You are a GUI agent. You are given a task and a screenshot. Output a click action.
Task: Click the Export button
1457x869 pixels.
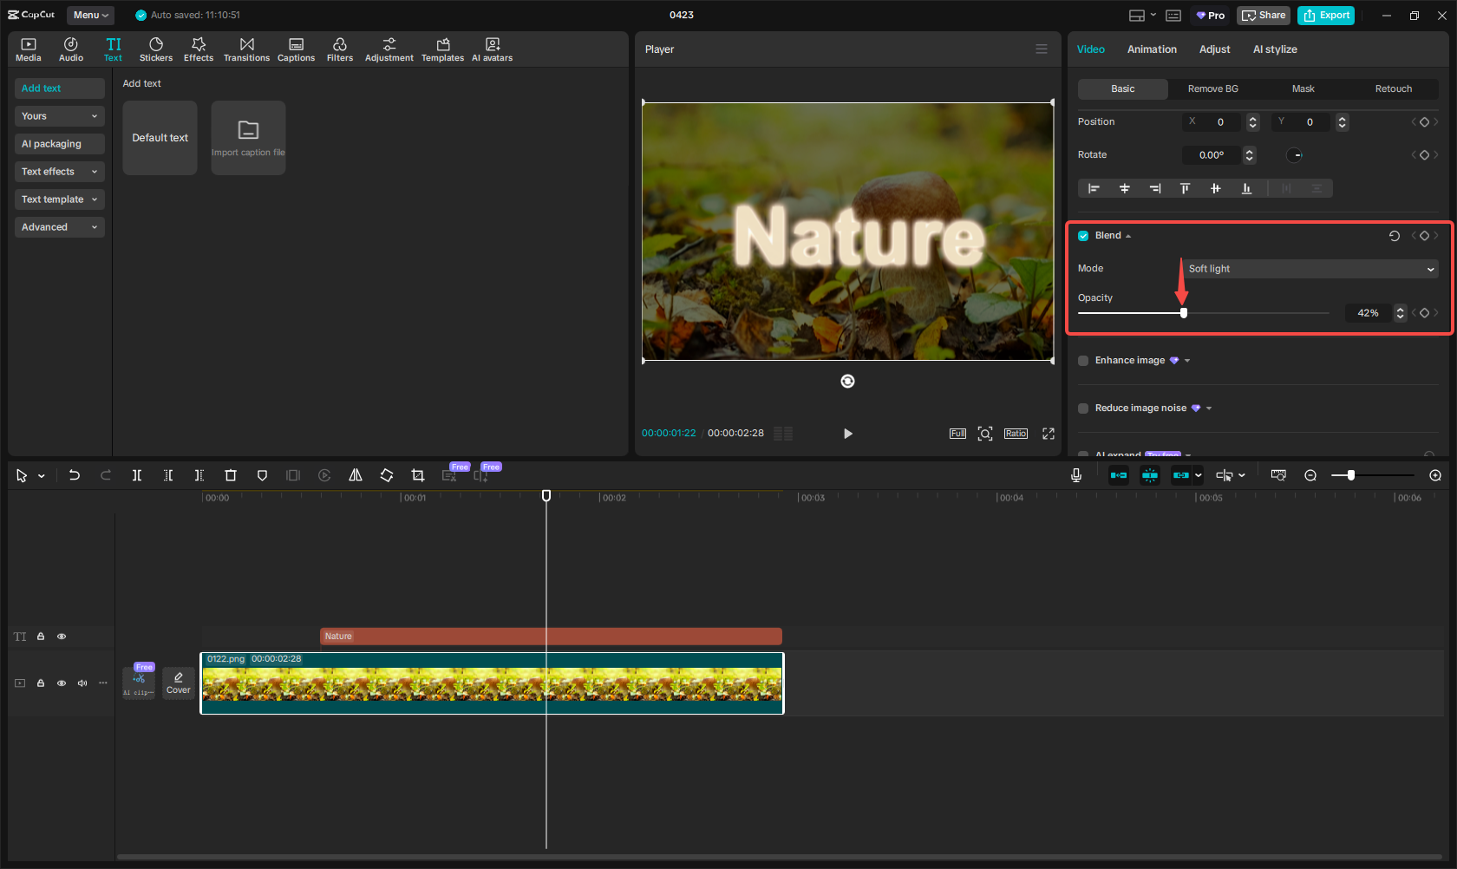[1326, 15]
